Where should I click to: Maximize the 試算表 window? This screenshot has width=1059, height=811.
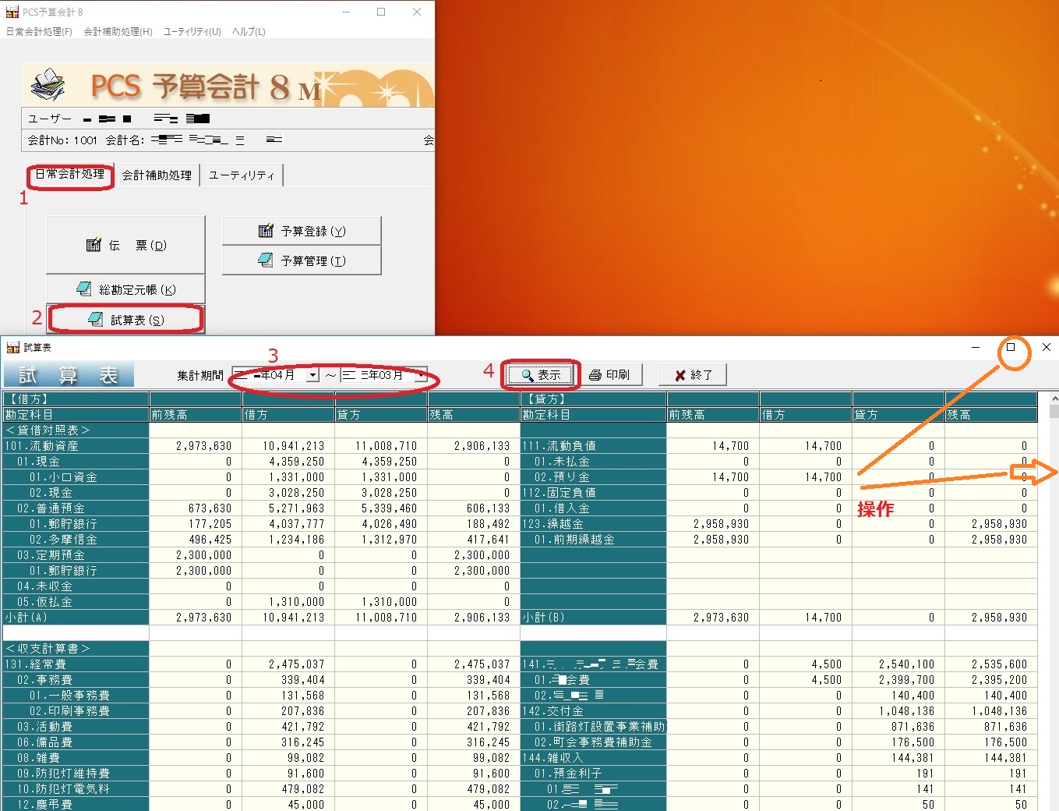(x=1011, y=347)
